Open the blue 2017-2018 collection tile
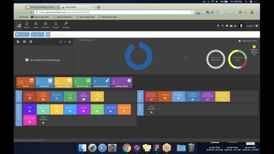The height and width of the screenshot is (154, 274). (x=110, y=110)
